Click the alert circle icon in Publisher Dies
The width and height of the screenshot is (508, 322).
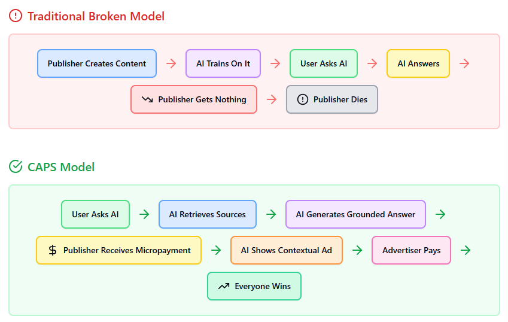click(303, 99)
